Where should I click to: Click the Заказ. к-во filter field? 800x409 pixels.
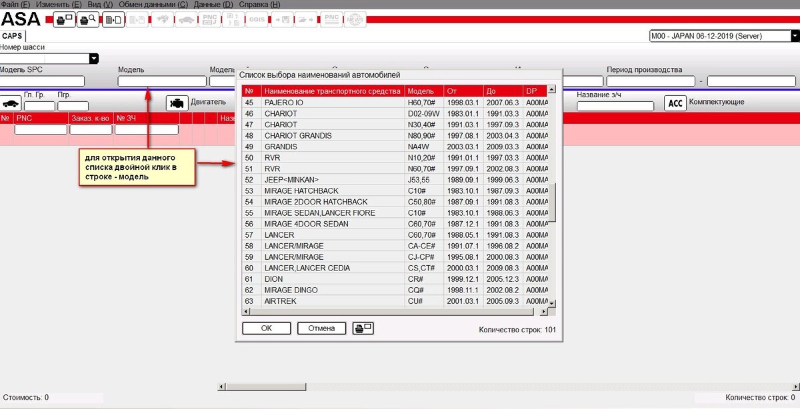91,130
